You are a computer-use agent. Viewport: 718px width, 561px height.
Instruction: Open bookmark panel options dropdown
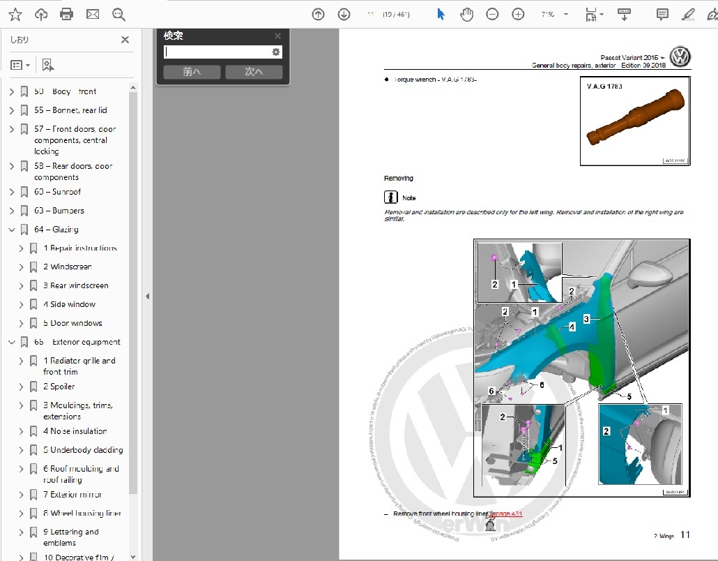pos(20,65)
